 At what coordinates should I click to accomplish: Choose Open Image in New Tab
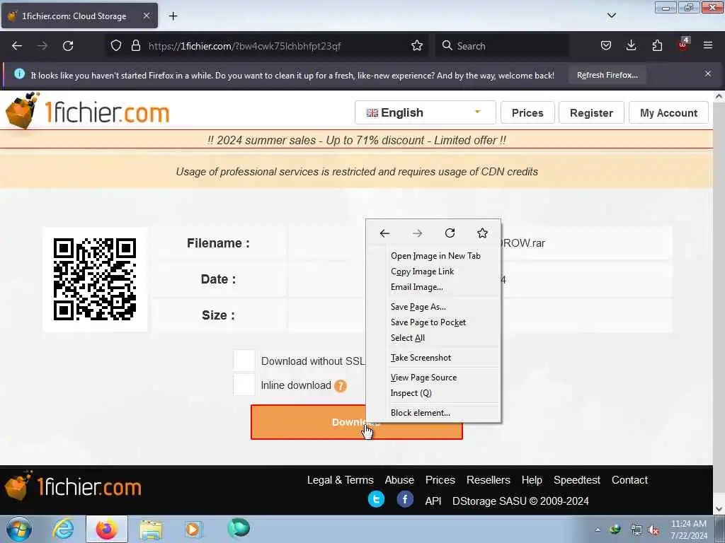(435, 256)
